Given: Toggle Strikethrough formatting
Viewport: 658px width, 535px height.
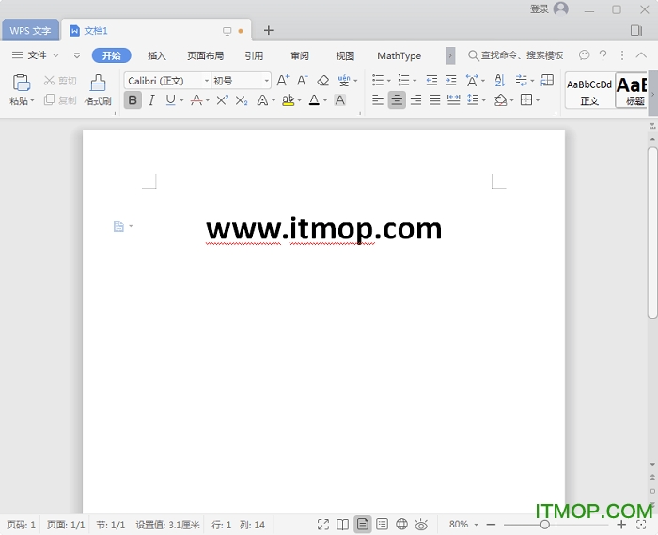Looking at the screenshot, I should (196, 100).
